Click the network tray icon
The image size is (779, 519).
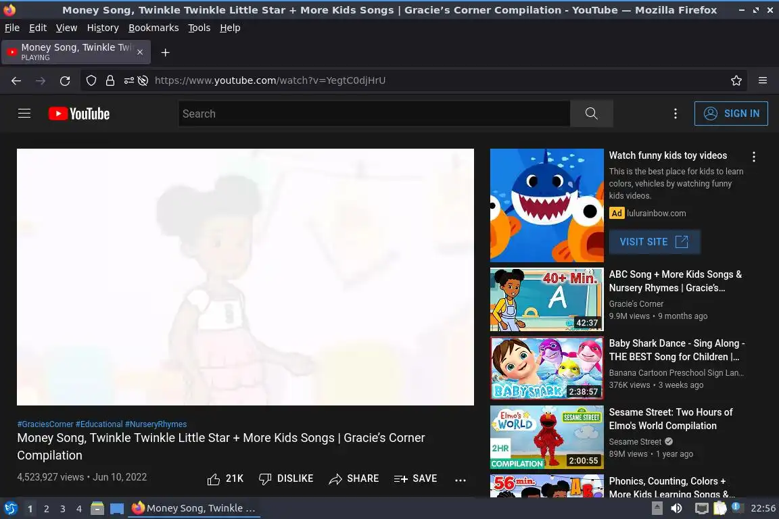(701, 508)
